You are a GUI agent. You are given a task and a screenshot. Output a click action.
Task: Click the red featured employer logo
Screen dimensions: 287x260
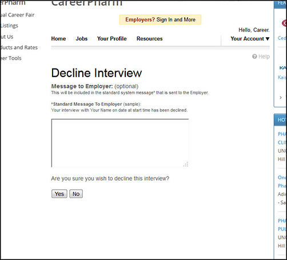[x=284, y=23]
